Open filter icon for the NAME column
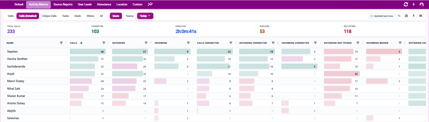 pyautogui.click(x=61, y=43)
